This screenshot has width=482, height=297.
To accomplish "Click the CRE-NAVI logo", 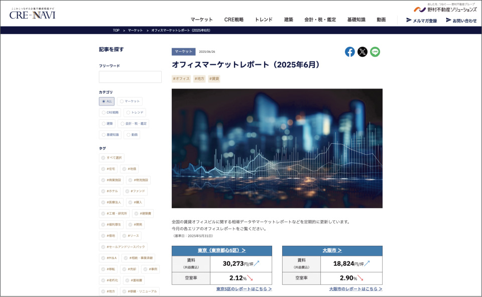I will (33, 14).
